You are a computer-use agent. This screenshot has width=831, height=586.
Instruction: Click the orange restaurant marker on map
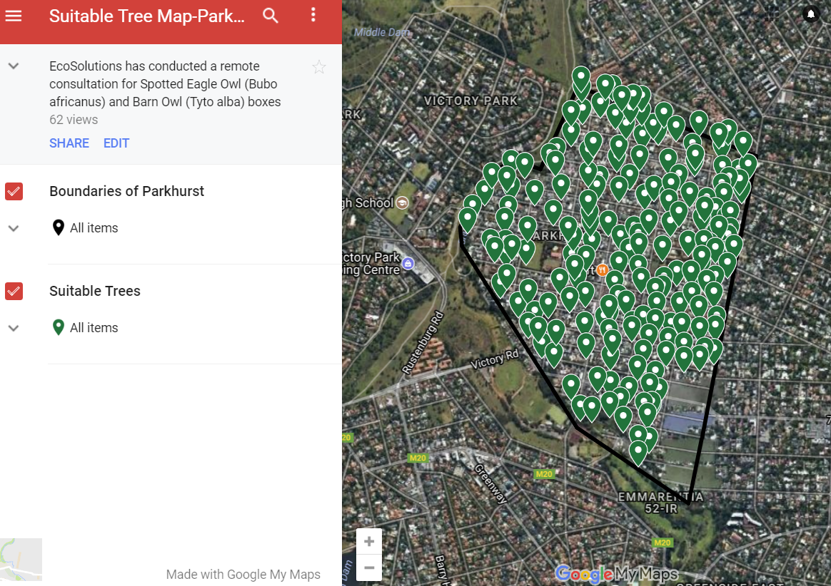(601, 270)
